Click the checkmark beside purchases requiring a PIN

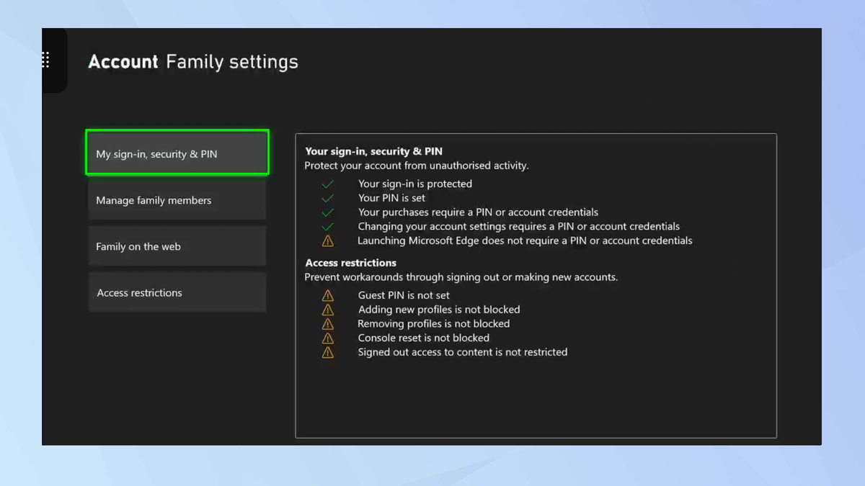[x=328, y=212]
